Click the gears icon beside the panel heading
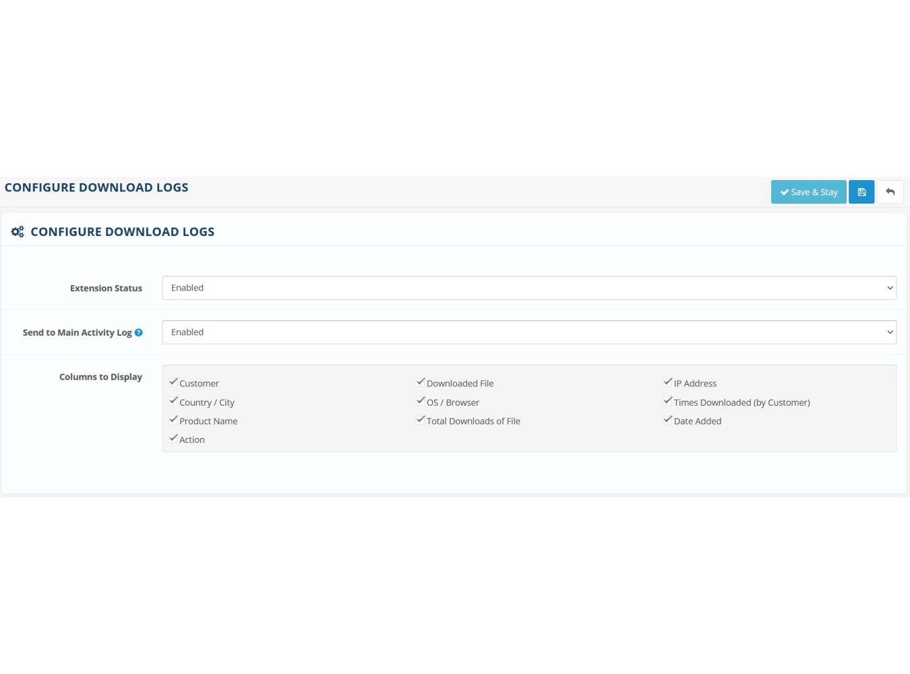This screenshot has height=674, width=910. 18,232
